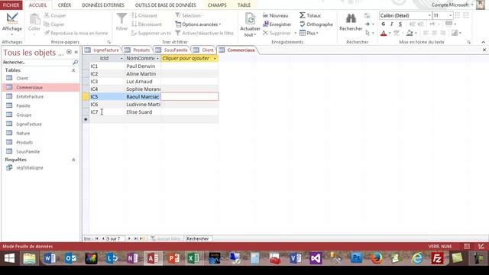
Task: Select the cell Paul Derwin
Action: (x=143, y=66)
